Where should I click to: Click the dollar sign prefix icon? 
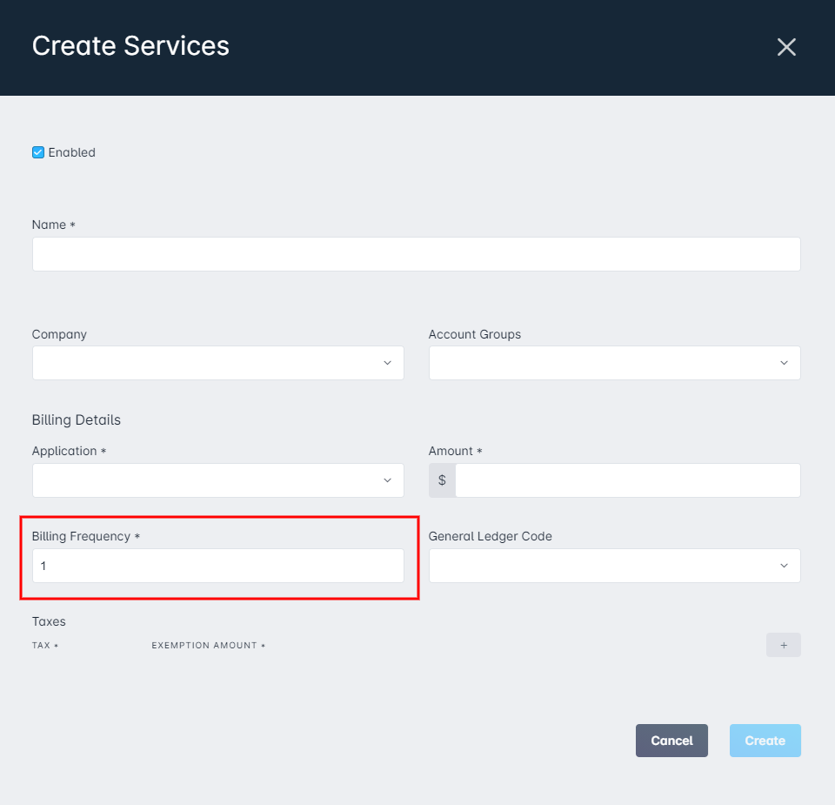click(442, 480)
